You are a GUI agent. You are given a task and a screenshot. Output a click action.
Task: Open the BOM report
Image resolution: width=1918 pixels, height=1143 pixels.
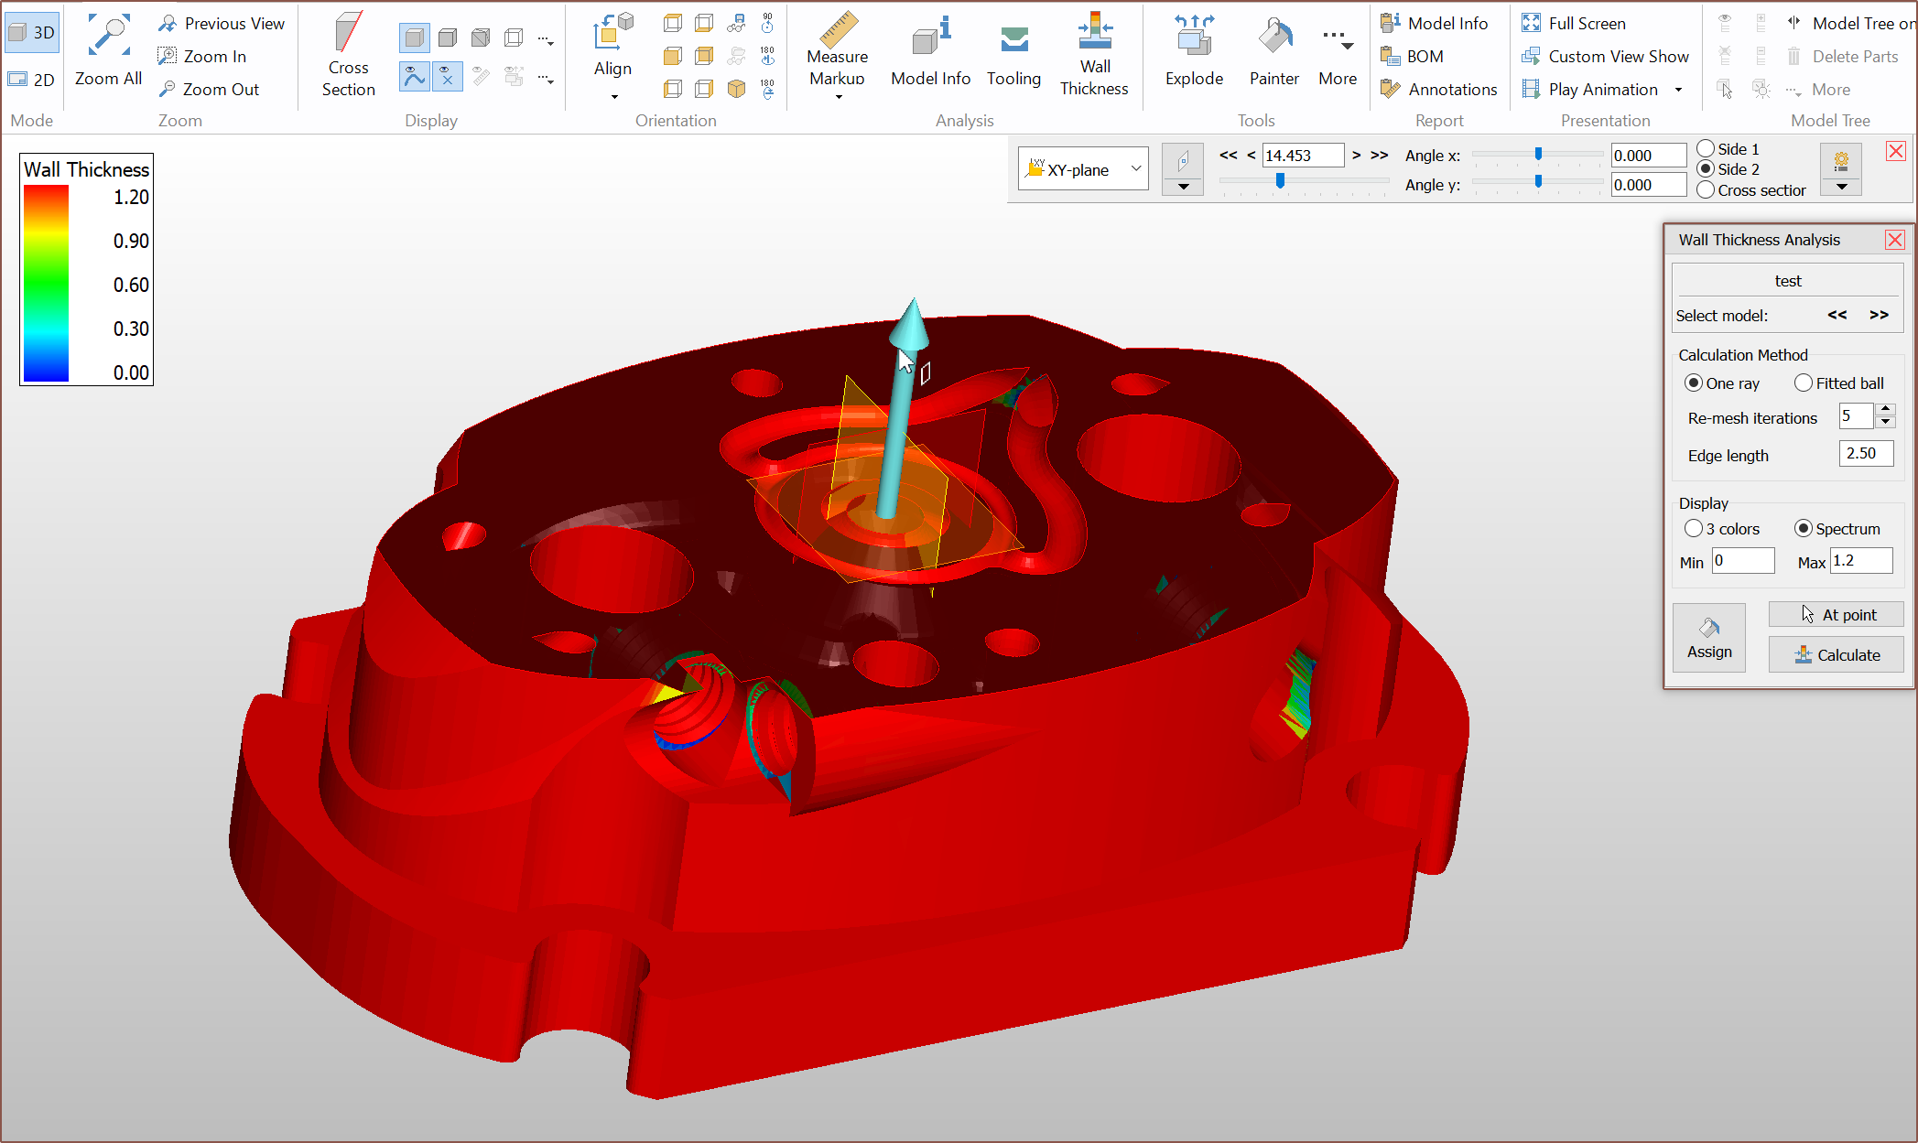click(1425, 57)
